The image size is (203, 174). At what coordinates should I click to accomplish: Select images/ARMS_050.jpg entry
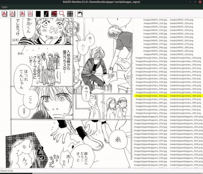click(155, 37)
